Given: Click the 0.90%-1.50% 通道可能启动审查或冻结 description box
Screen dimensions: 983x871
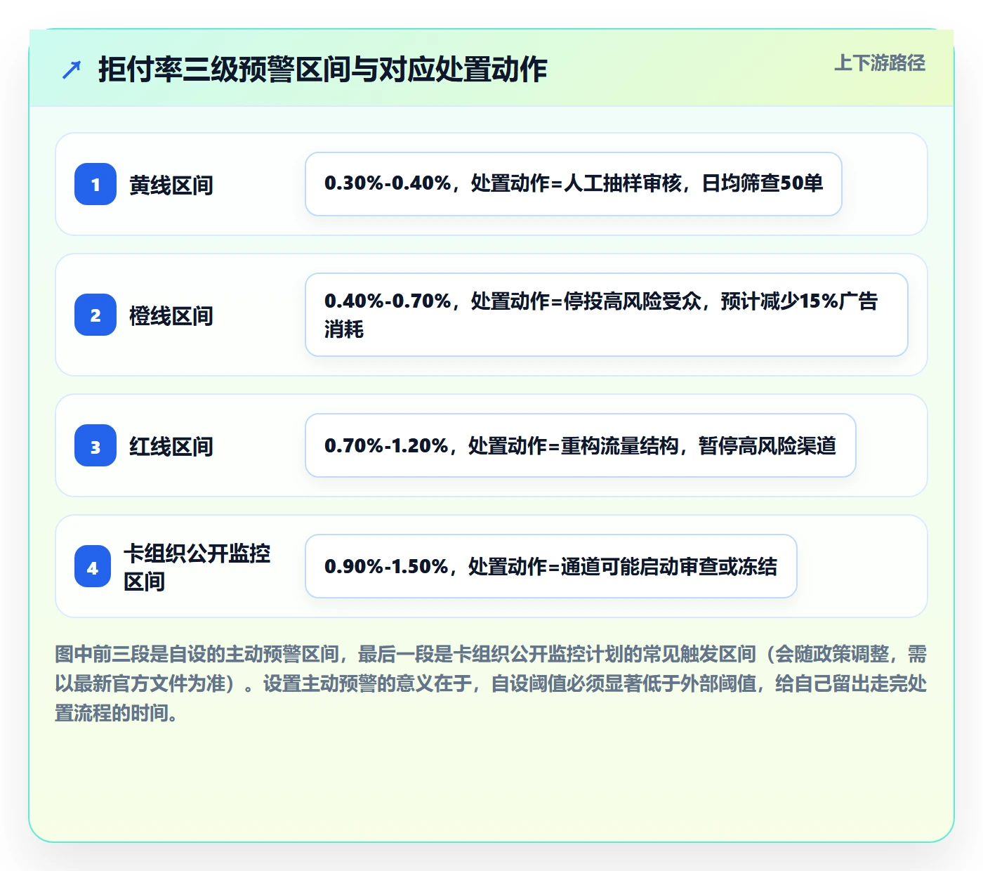Looking at the screenshot, I should point(551,566).
